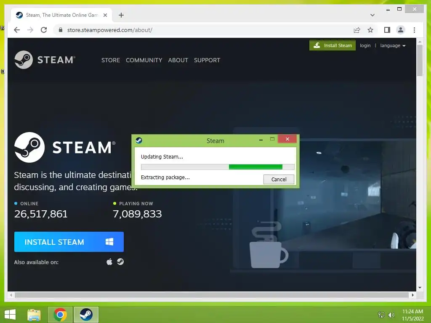
Task: Click the login link
Action: pos(365,45)
